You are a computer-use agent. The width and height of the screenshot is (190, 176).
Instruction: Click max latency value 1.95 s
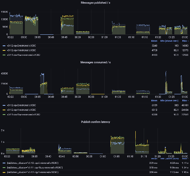185,172
